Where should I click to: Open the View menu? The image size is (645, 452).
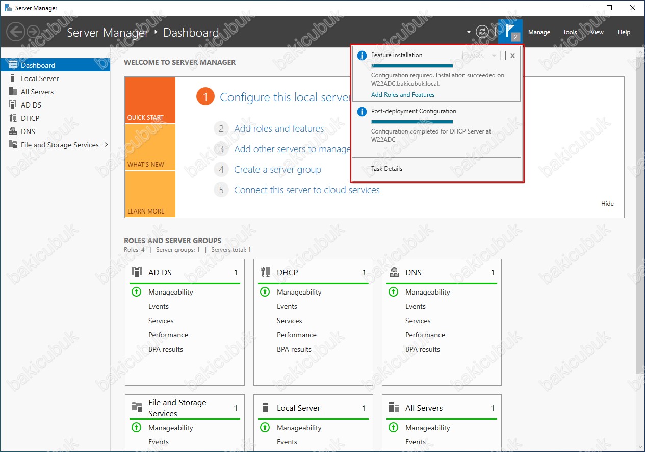(597, 32)
